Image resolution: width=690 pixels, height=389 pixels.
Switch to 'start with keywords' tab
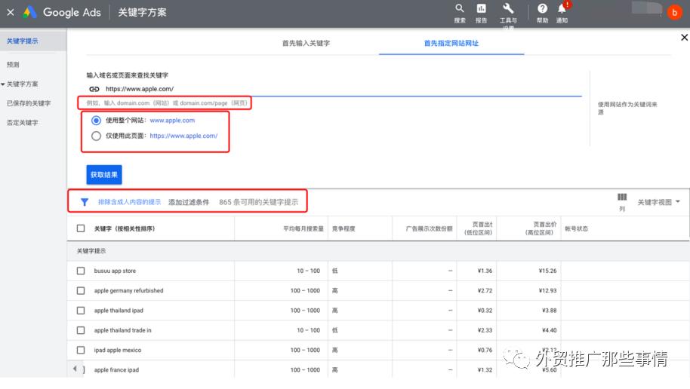[306, 43]
